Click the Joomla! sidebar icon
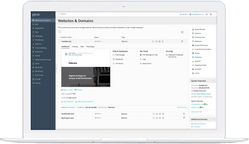 point(33,79)
